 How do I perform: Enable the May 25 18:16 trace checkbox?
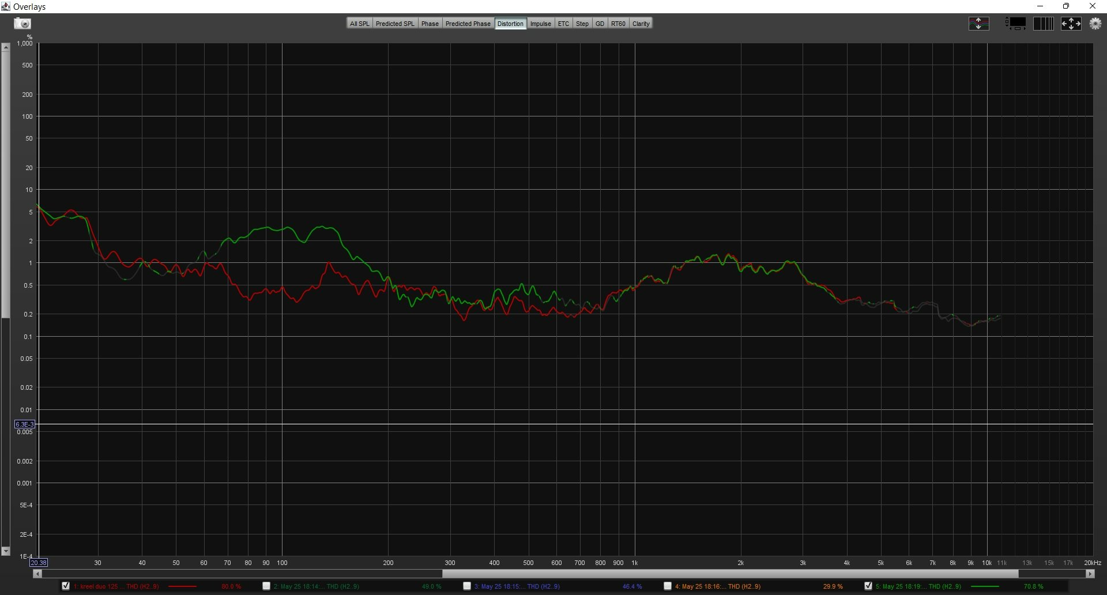(x=668, y=586)
